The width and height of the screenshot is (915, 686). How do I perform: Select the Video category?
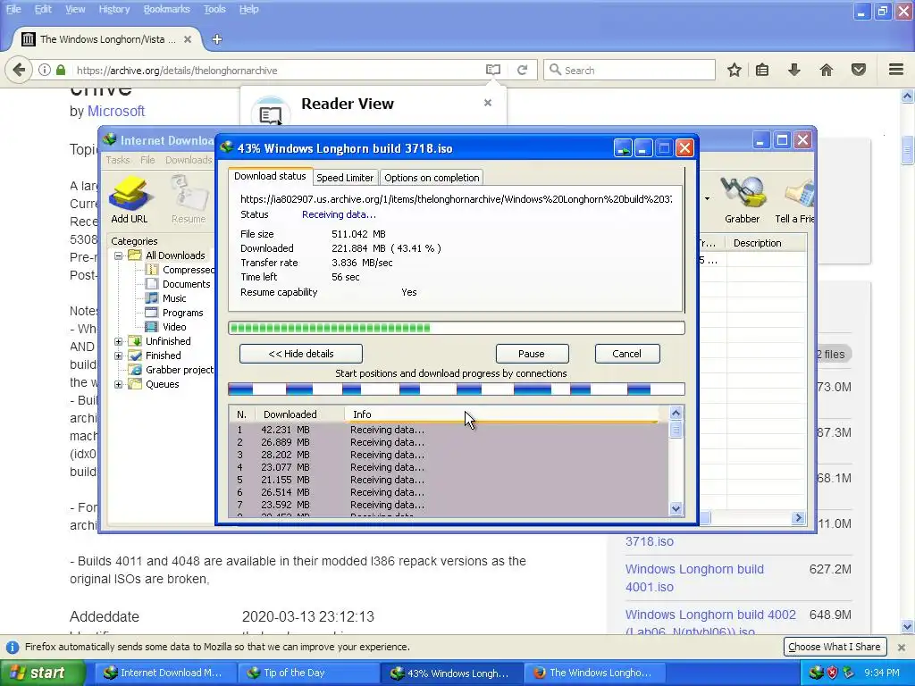(165, 327)
